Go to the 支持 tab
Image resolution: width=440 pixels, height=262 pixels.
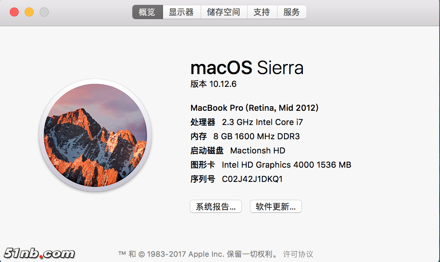click(262, 12)
